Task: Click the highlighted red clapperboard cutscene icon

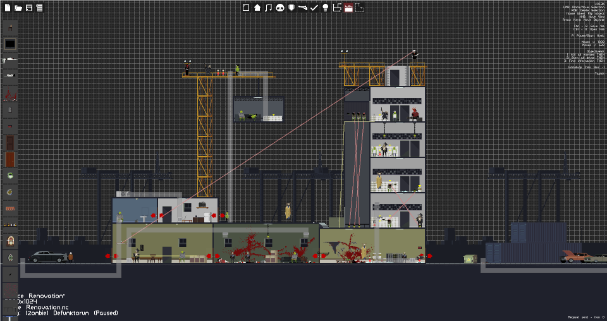Action: click(348, 8)
